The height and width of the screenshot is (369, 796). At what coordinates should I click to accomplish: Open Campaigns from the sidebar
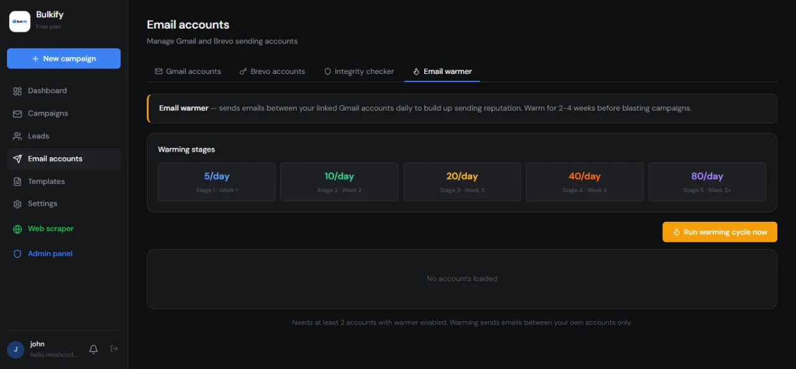point(63,114)
